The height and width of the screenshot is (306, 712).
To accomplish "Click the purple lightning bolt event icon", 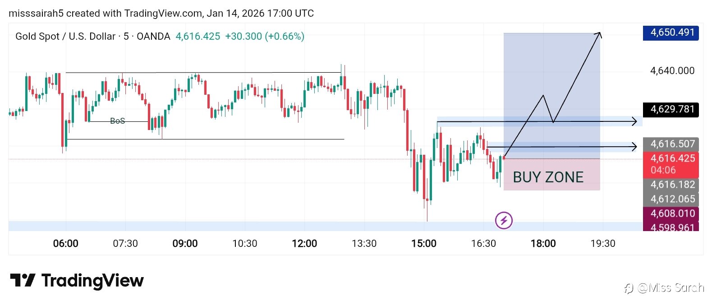I will point(504,220).
